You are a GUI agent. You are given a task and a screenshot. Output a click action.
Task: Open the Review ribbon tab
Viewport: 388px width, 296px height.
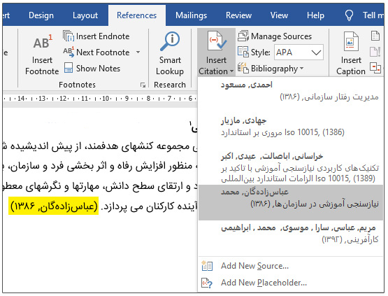tap(238, 15)
